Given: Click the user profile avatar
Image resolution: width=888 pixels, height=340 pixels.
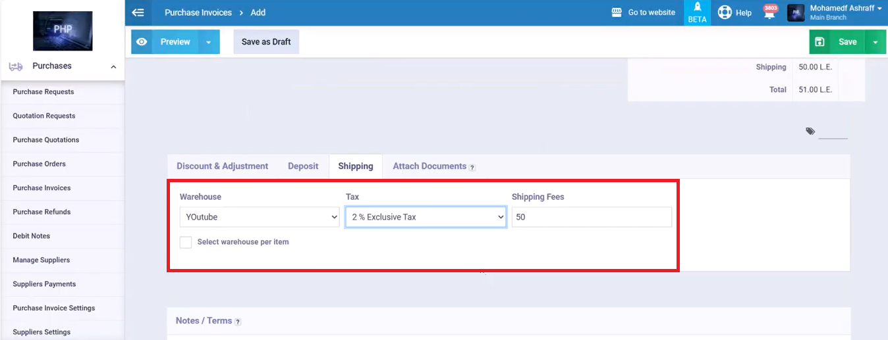Looking at the screenshot, I should [796, 12].
